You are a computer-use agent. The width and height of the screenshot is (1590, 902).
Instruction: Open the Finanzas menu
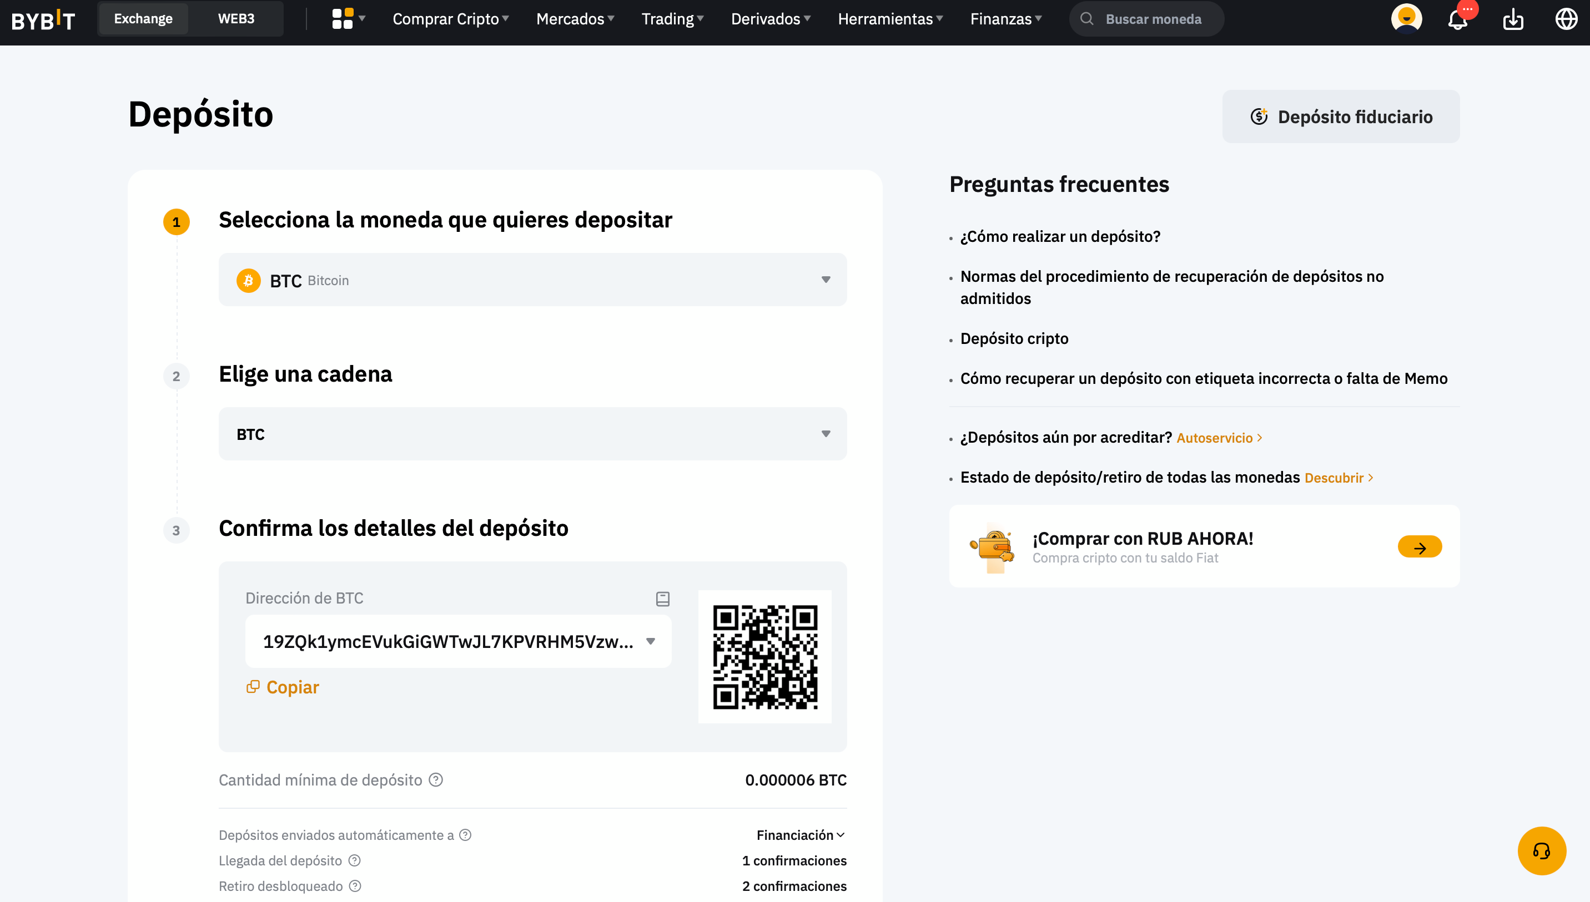pos(1006,19)
